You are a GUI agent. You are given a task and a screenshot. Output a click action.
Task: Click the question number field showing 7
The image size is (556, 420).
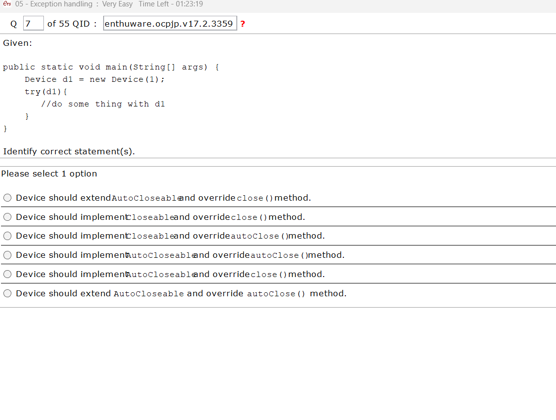pyautogui.click(x=33, y=24)
